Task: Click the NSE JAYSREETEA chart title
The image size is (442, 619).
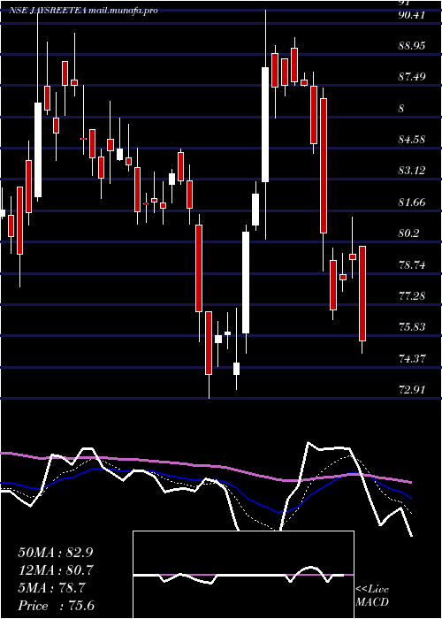Action: (83, 11)
